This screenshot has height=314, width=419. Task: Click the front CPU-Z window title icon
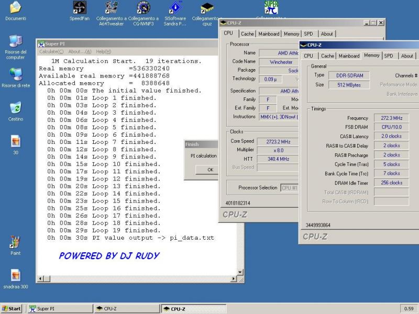point(303,45)
